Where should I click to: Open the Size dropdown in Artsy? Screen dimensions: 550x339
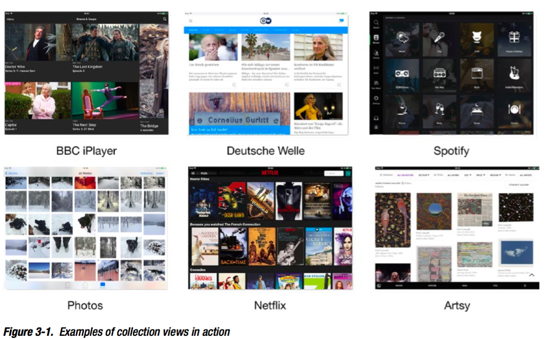pos(468,175)
